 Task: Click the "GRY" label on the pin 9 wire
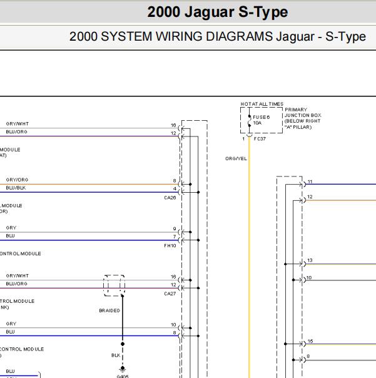click(x=11, y=228)
